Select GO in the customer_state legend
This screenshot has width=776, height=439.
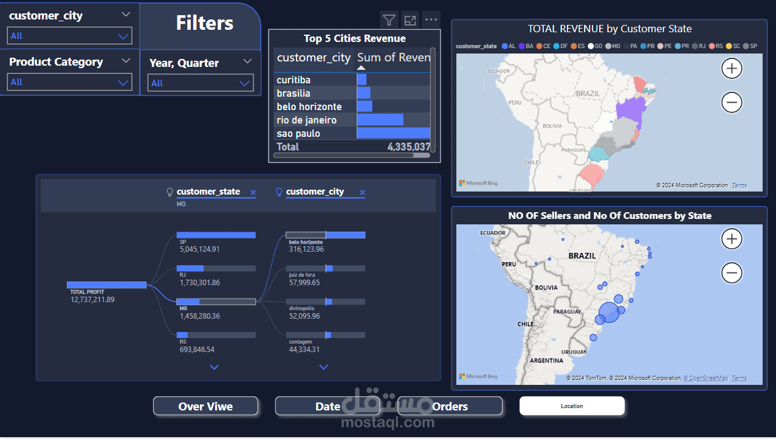click(595, 46)
